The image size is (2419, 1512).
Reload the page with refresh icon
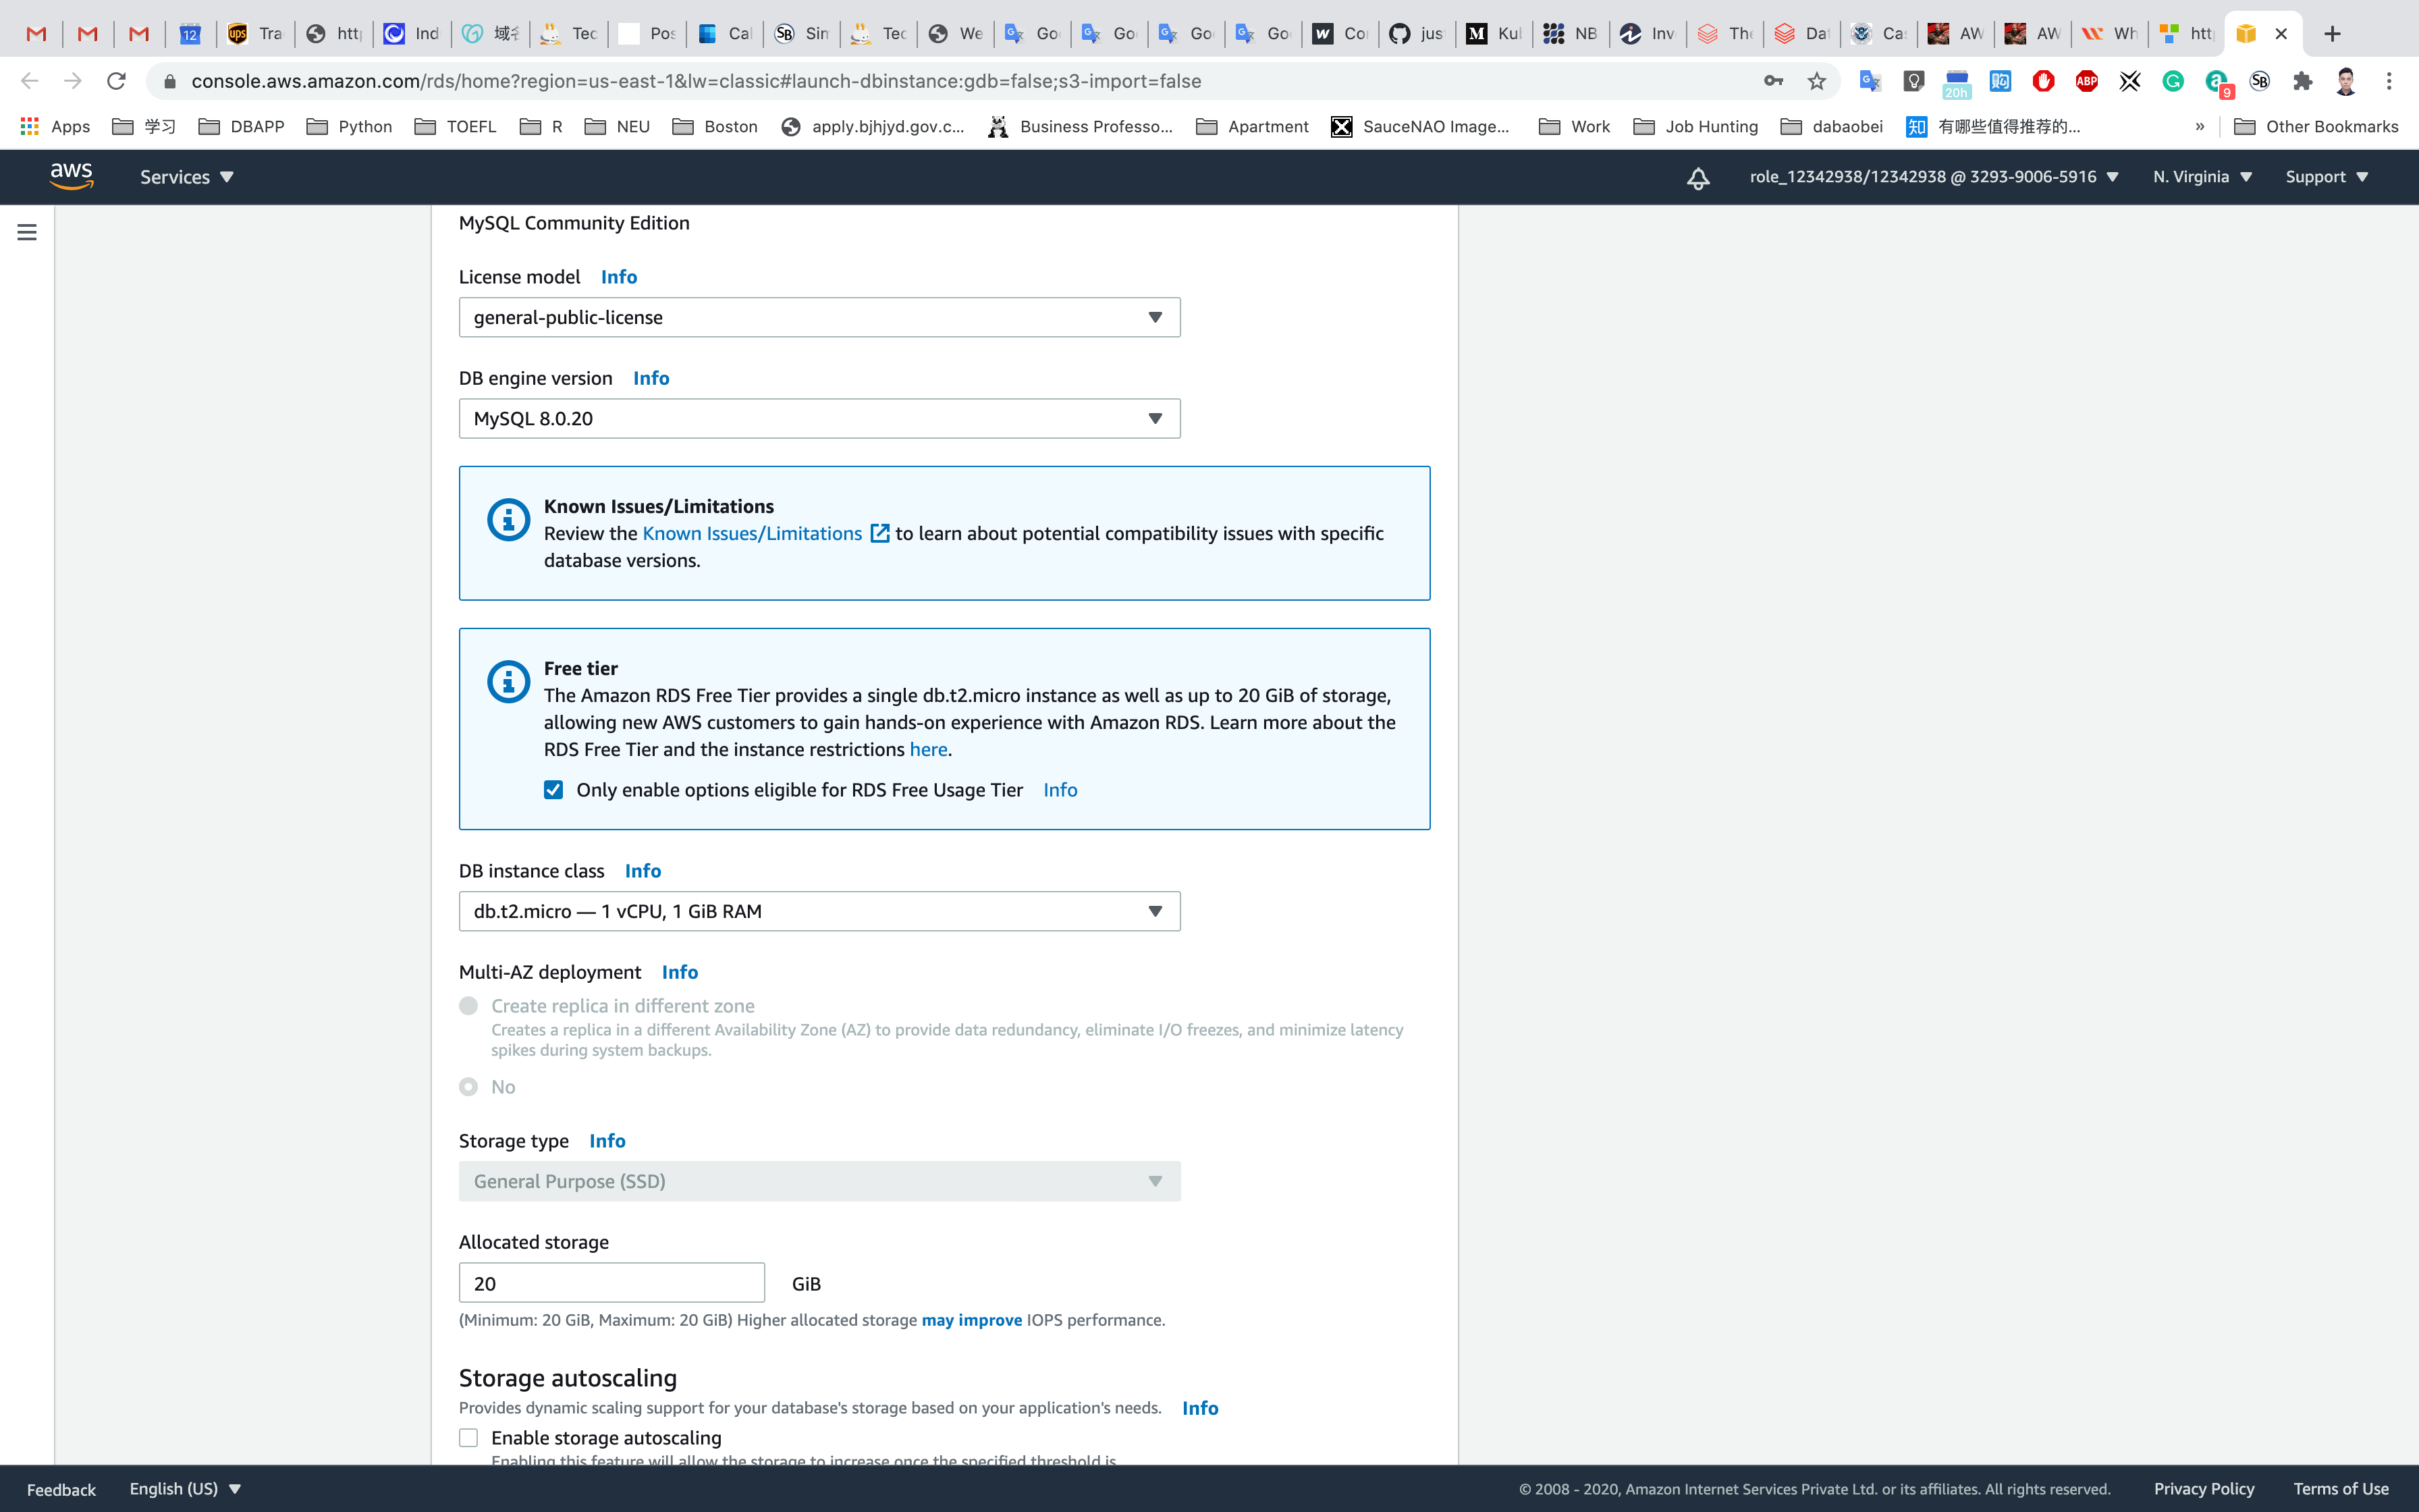point(116,81)
